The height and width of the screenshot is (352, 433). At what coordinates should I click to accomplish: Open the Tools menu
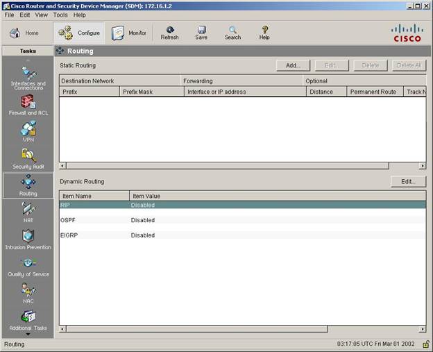tap(60, 15)
